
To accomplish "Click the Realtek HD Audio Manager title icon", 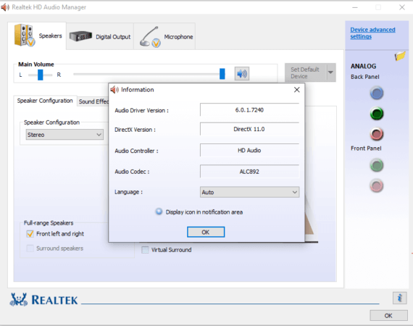I will 5,7.
